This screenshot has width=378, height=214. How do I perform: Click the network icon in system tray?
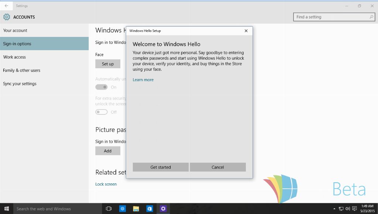(x=341, y=208)
